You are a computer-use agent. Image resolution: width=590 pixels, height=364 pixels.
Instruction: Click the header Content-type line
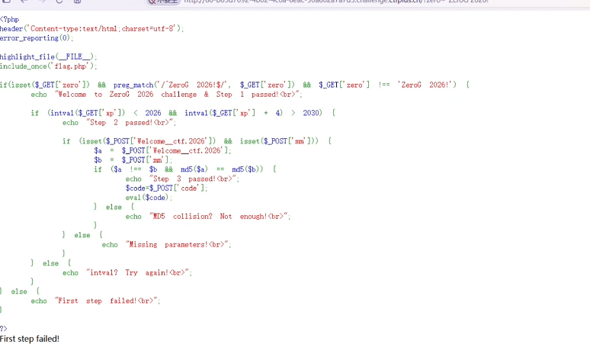[x=91, y=29]
